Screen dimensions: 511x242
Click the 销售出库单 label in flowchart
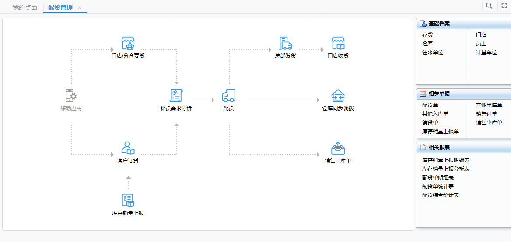(x=338, y=161)
